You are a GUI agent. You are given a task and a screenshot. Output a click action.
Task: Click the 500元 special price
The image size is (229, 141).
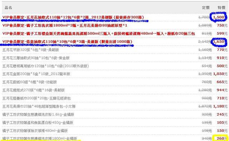222,66
